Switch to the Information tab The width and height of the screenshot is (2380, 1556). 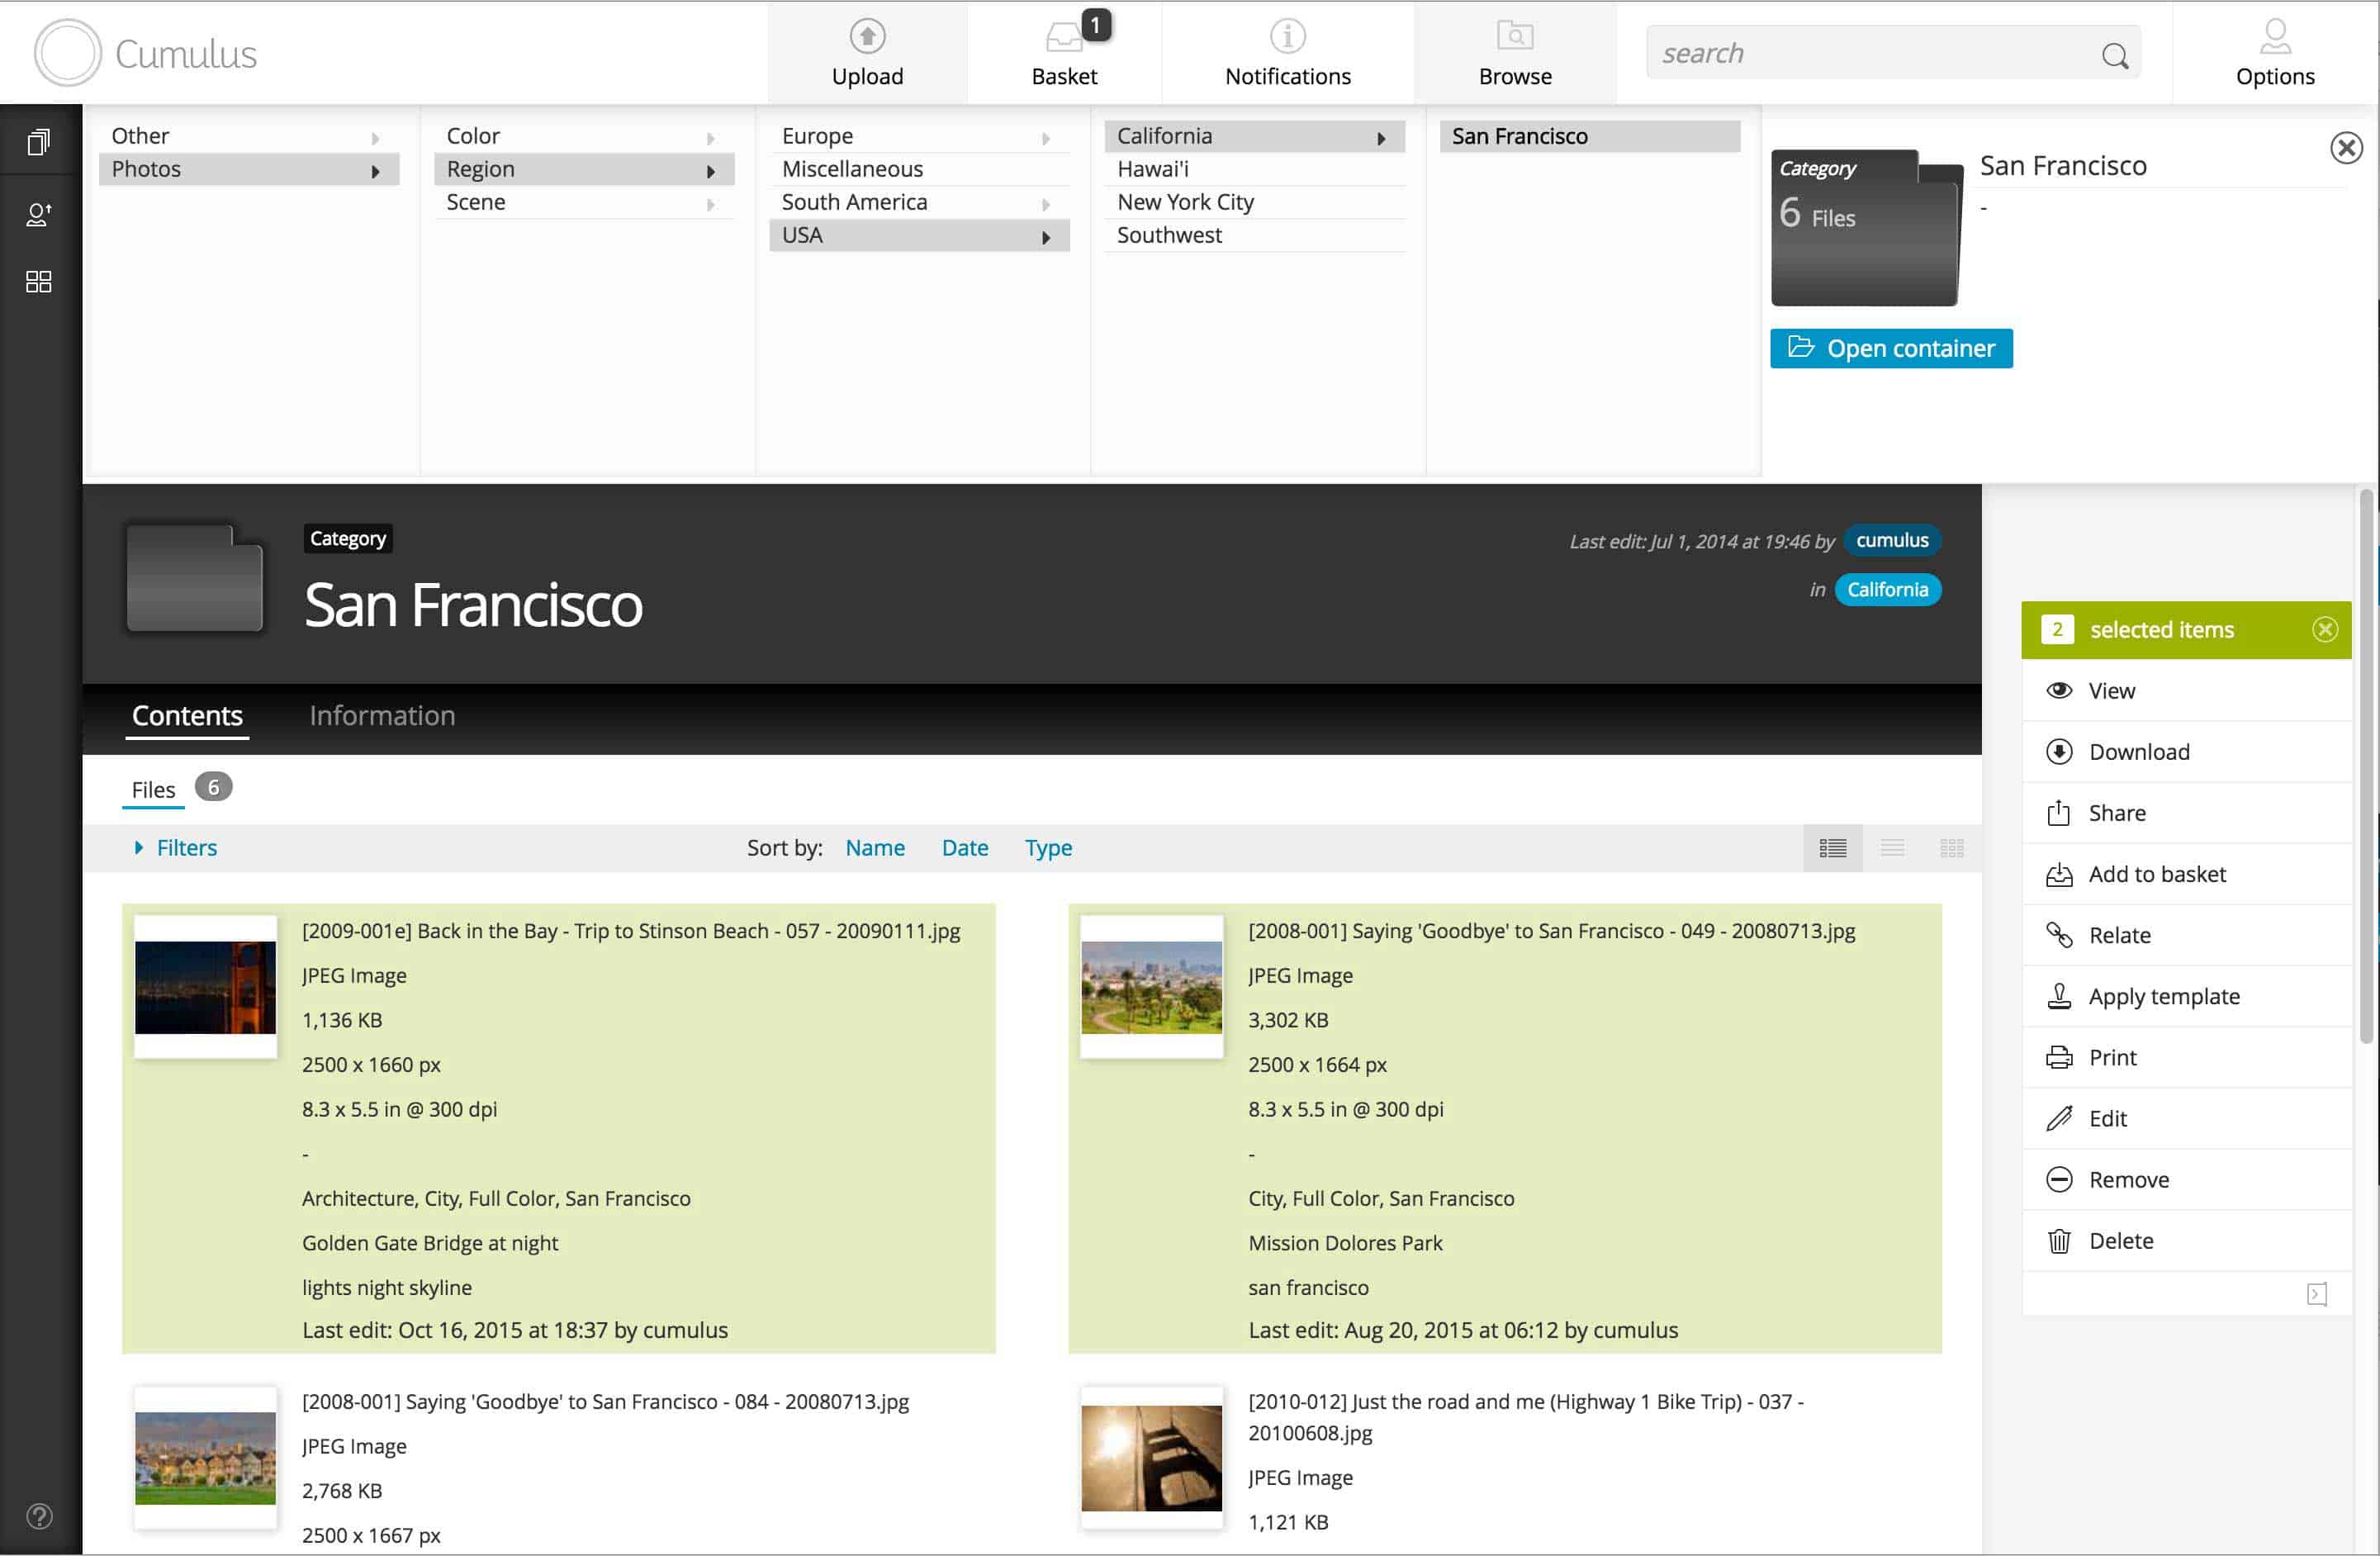click(x=381, y=715)
